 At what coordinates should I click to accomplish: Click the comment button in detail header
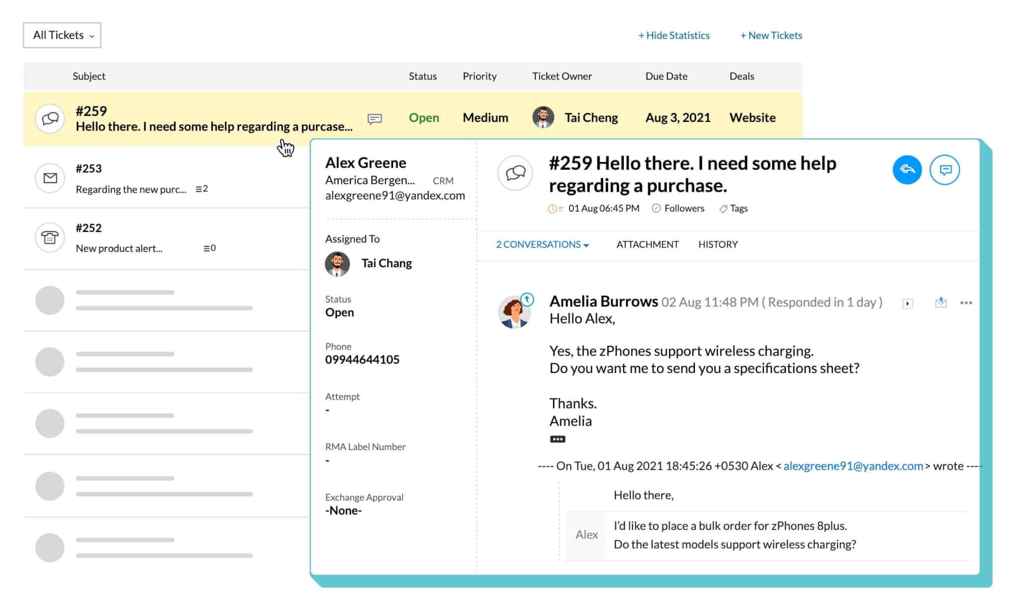click(944, 170)
